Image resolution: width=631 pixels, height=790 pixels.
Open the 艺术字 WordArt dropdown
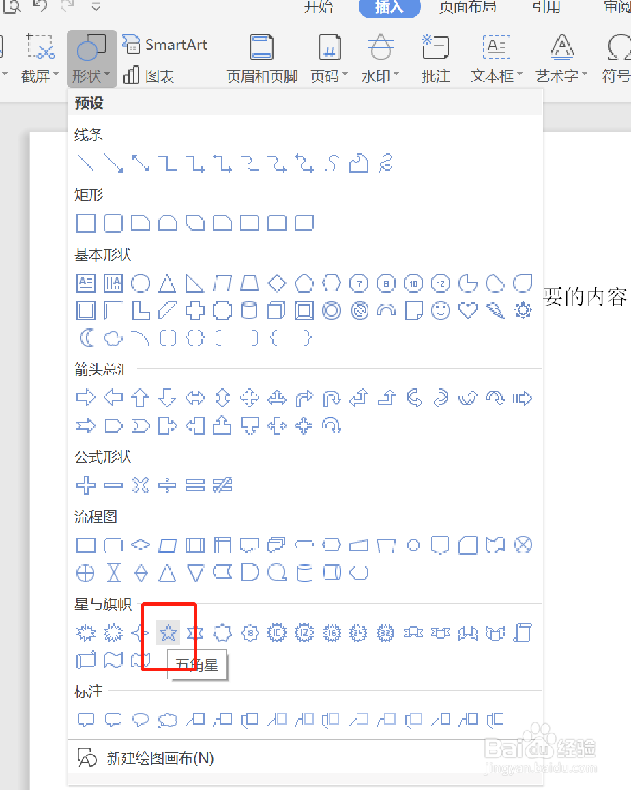[561, 58]
